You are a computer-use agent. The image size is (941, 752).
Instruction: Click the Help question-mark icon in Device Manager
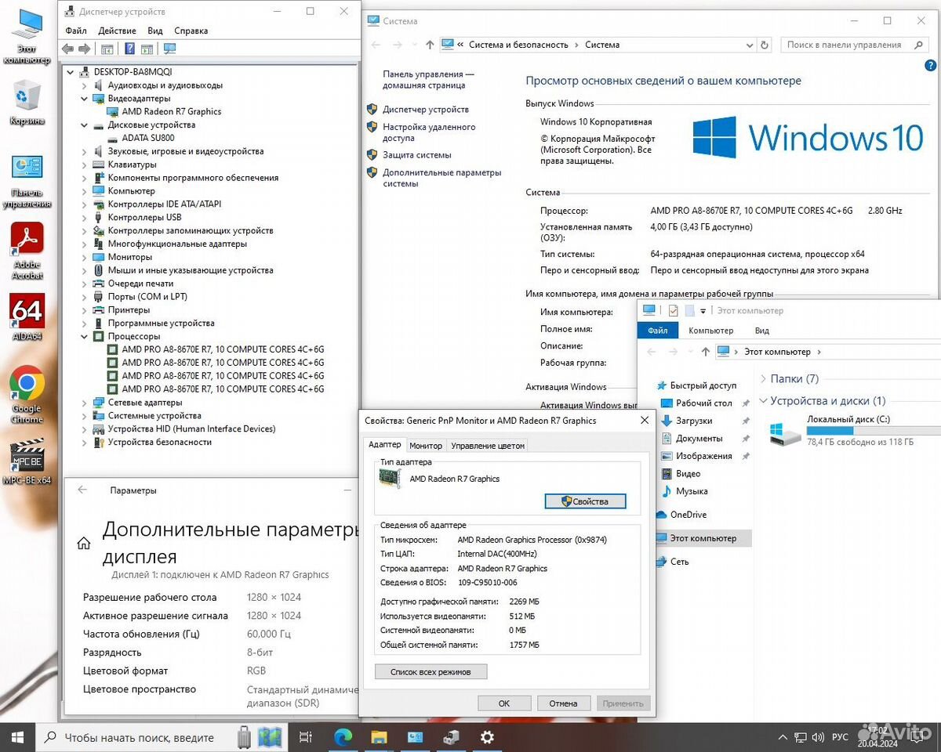pyautogui.click(x=129, y=49)
